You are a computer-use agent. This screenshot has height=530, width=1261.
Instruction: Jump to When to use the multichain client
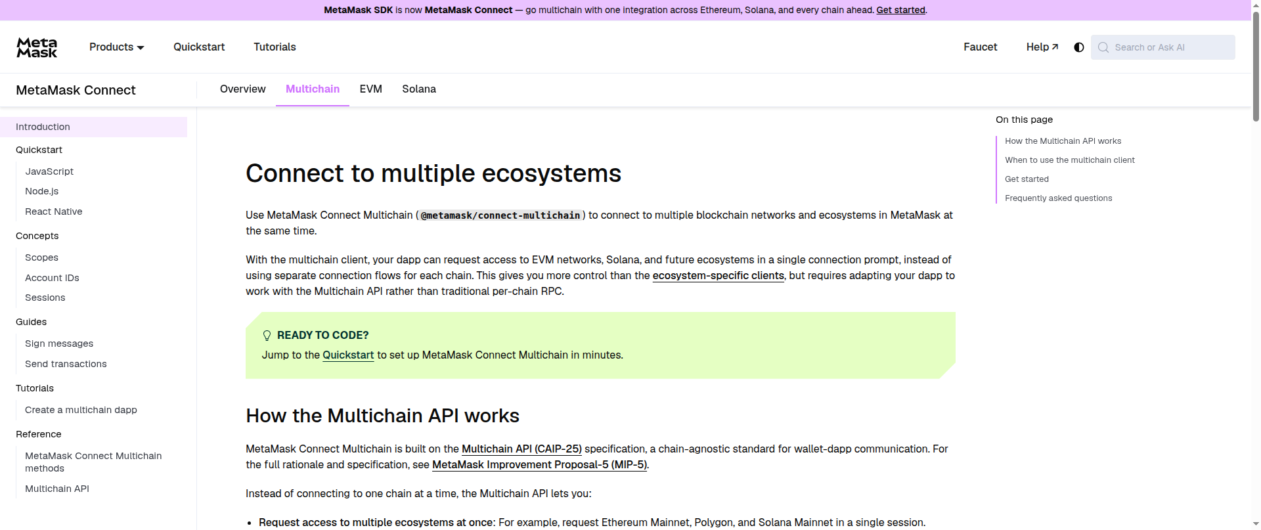click(x=1069, y=160)
